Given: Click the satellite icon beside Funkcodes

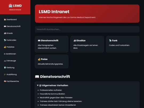Looking at the screenshot, I should pyautogui.click(x=5, y=40).
